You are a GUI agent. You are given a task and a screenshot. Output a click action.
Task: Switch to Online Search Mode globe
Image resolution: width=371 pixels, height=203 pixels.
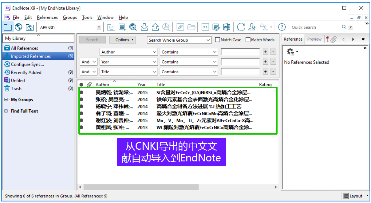pos(18,27)
